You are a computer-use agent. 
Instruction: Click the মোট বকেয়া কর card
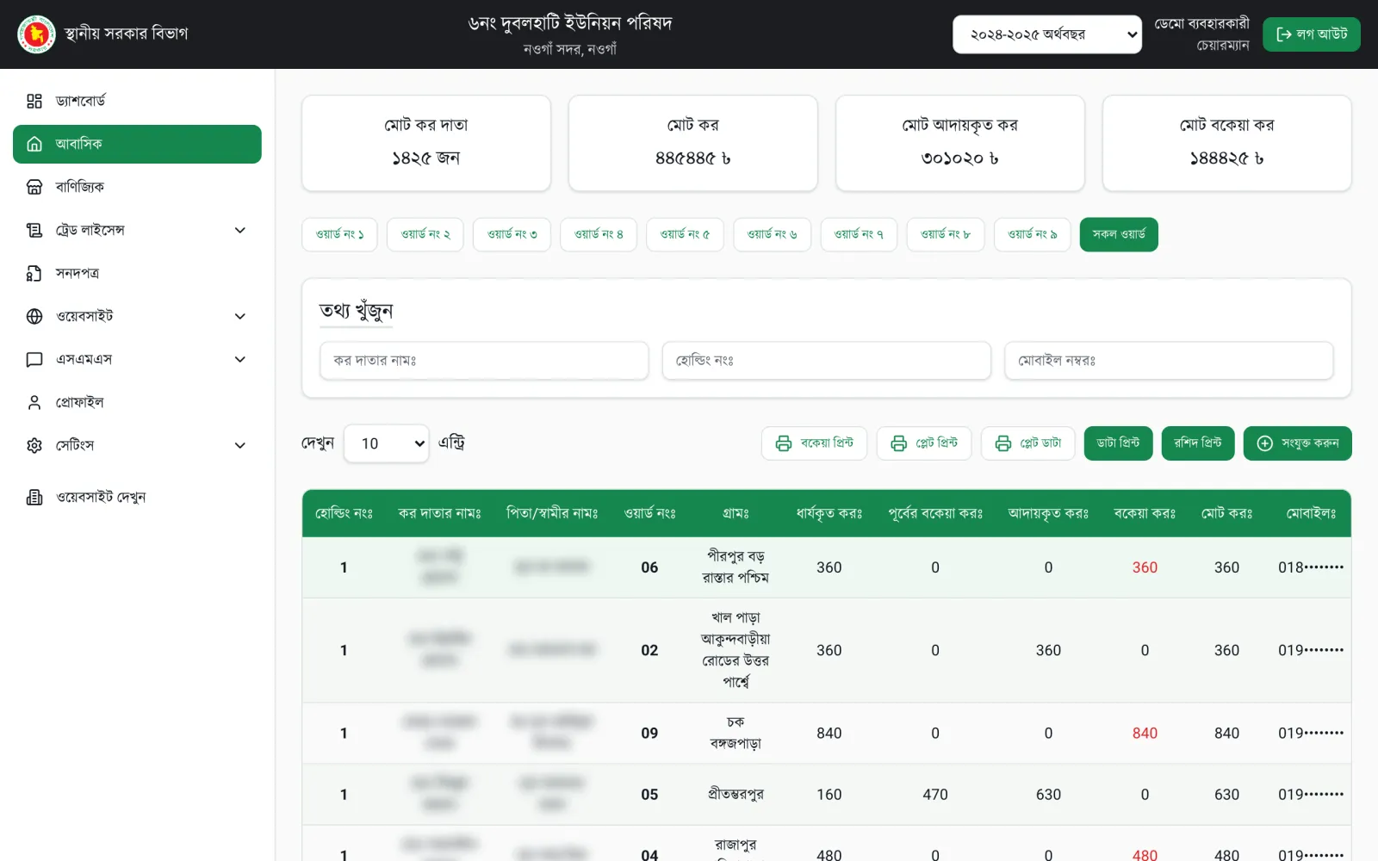pyautogui.click(x=1226, y=143)
